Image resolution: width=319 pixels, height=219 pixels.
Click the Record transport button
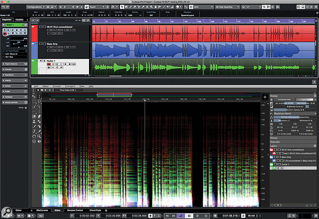pyautogui.click(x=206, y=216)
